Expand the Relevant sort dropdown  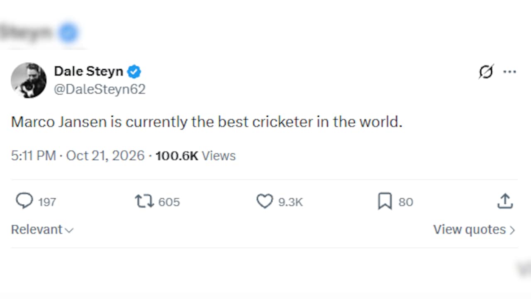pyautogui.click(x=42, y=230)
